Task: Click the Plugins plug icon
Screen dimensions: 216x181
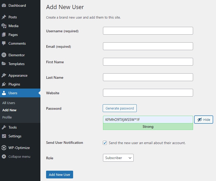Action: 4,84
